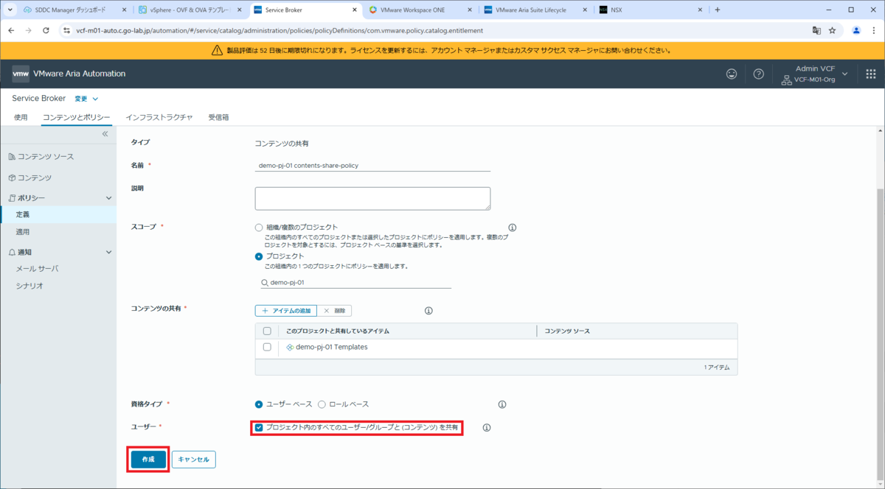Toggle the select-all checkbox in table header
Image resolution: width=885 pixels, height=489 pixels.
[x=267, y=331]
